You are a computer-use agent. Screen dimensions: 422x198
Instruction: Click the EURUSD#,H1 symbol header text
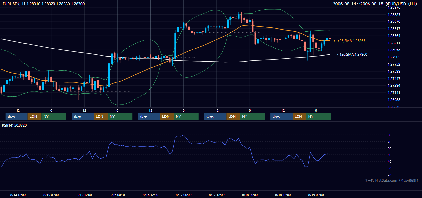pyautogui.click(x=43, y=4)
